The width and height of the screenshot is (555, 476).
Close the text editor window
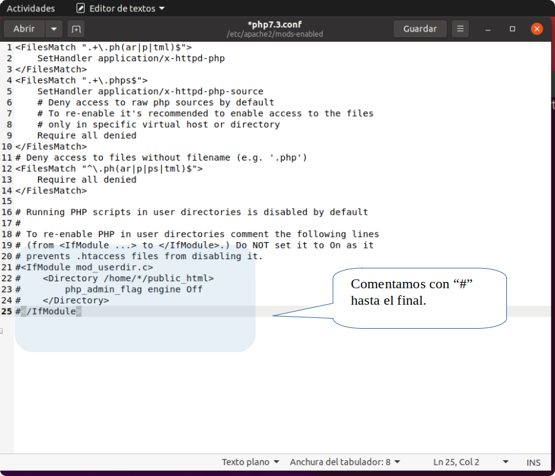pos(537,28)
